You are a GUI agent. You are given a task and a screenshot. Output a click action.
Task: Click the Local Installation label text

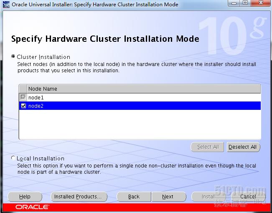(41, 159)
